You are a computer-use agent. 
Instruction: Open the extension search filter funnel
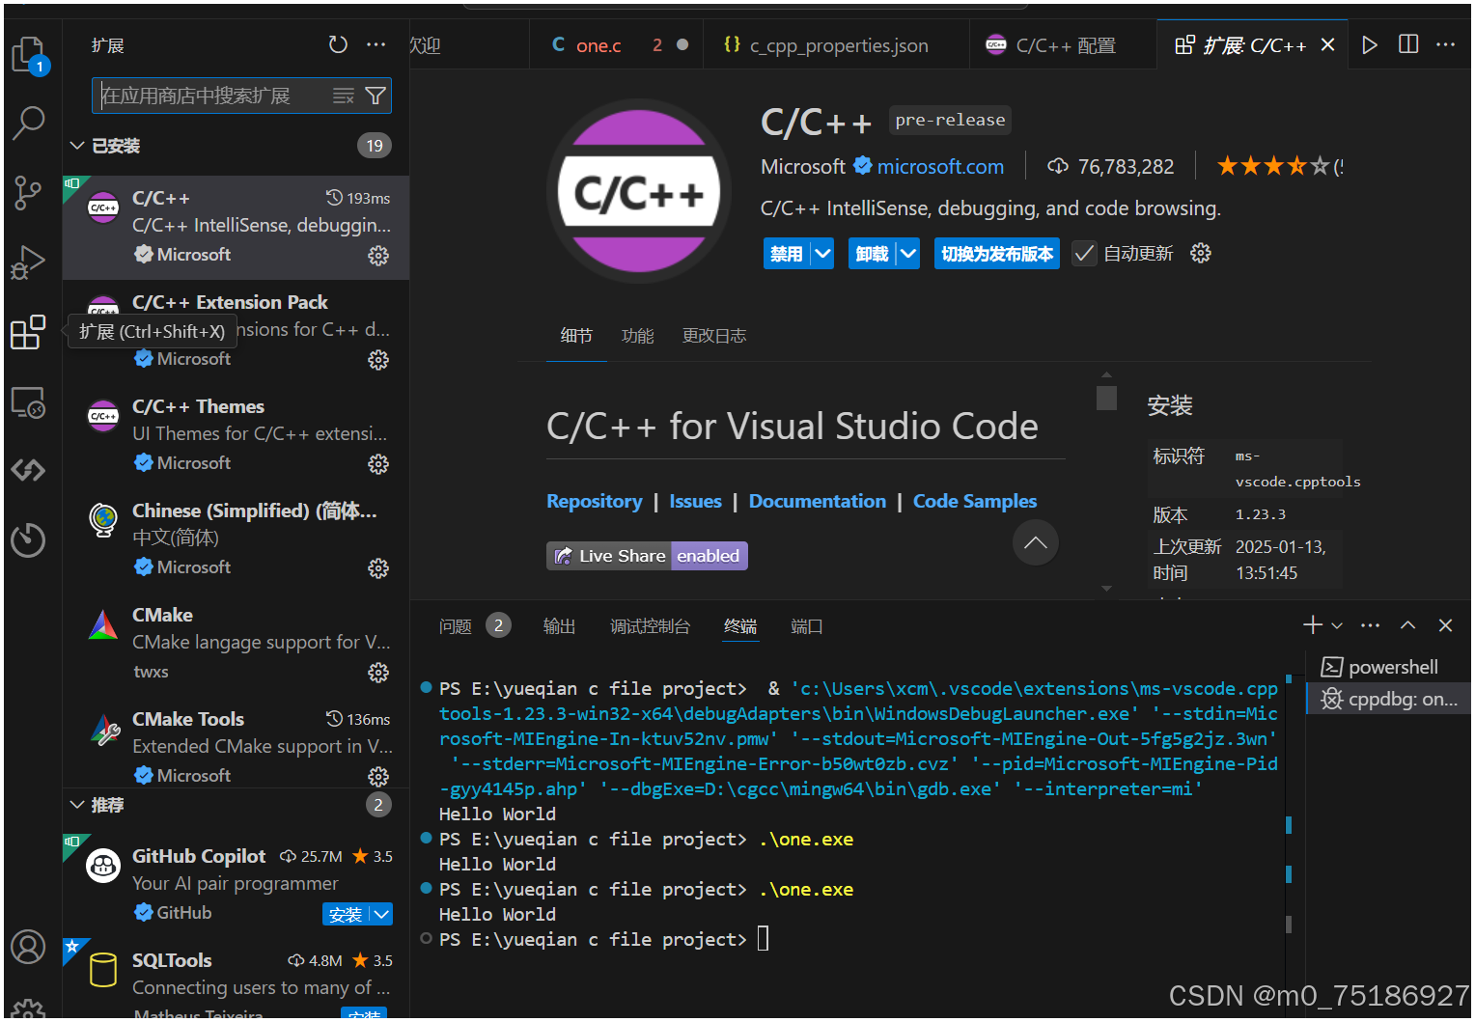pyautogui.click(x=376, y=96)
